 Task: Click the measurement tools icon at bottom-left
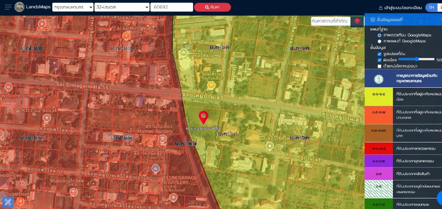tap(8, 202)
